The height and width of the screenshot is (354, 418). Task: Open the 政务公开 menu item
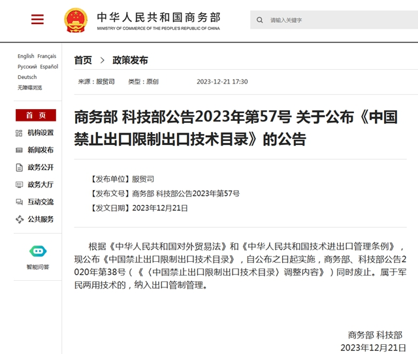pos(40,167)
